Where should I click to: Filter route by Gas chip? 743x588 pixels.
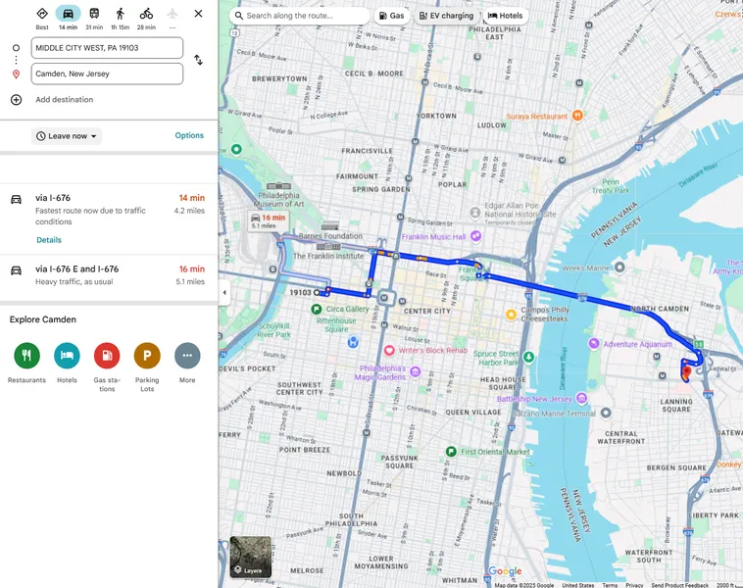pos(392,16)
